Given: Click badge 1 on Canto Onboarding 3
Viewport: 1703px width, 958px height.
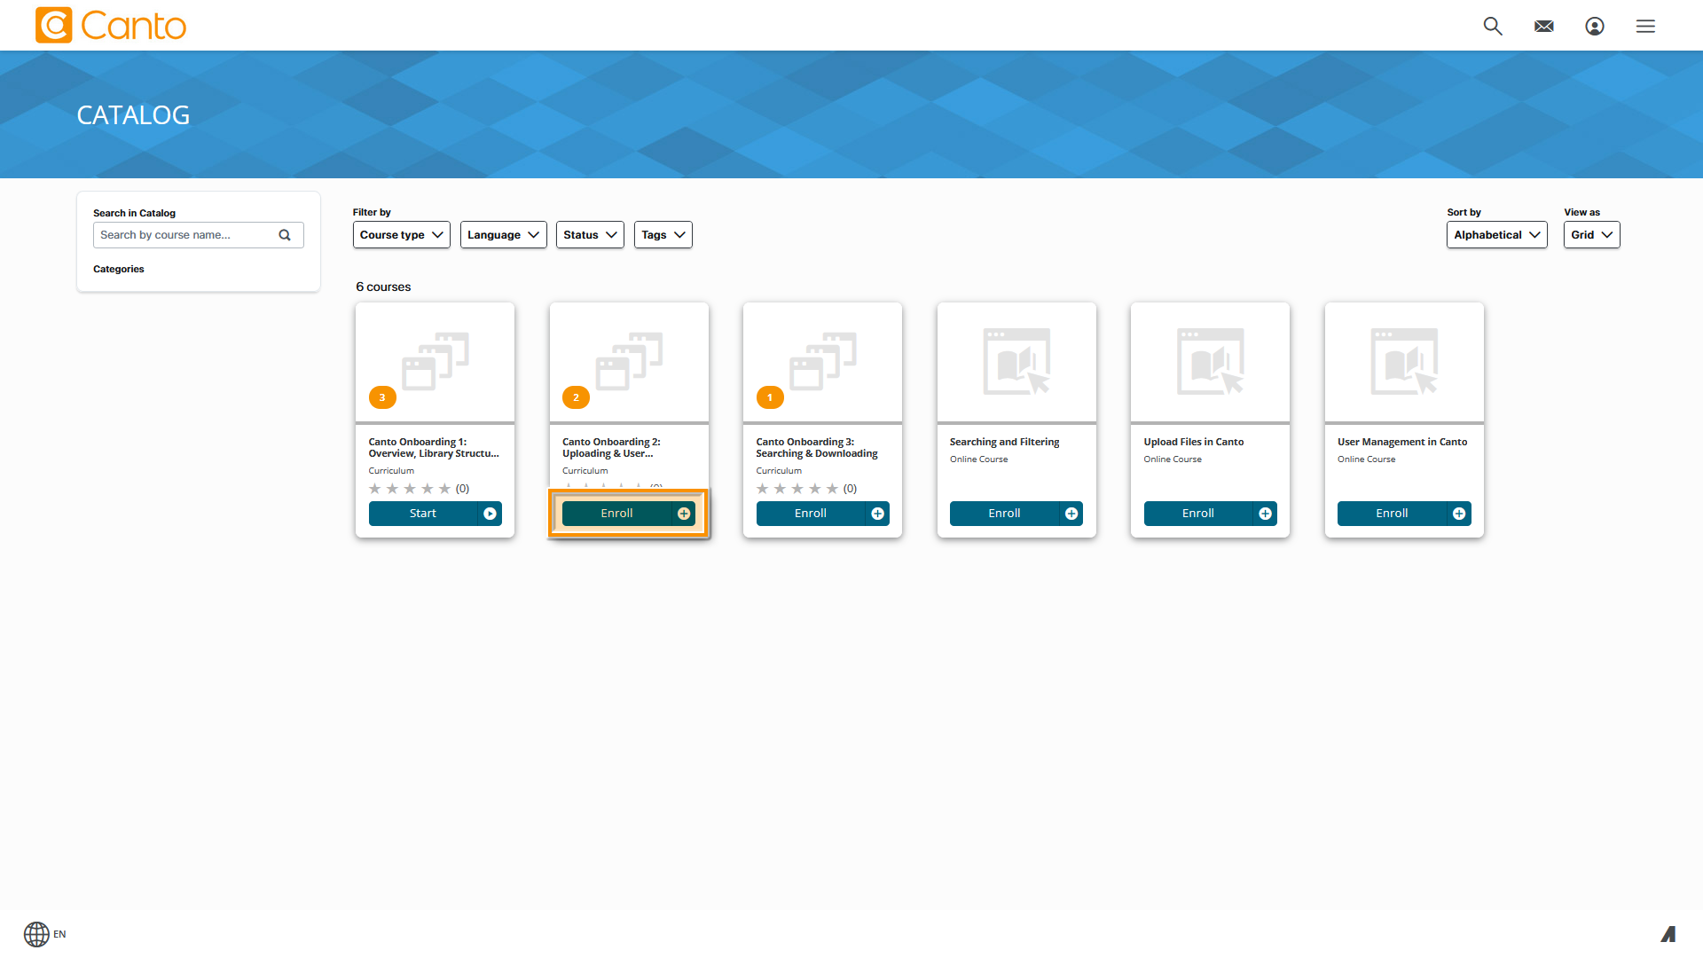Looking at the screenshot, I should pos(770,397).
